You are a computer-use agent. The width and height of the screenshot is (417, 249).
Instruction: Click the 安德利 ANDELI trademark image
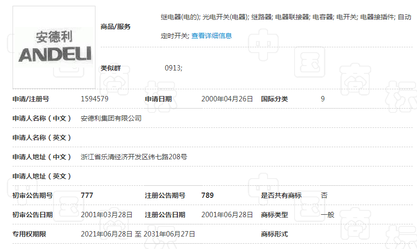click(54, 47)
